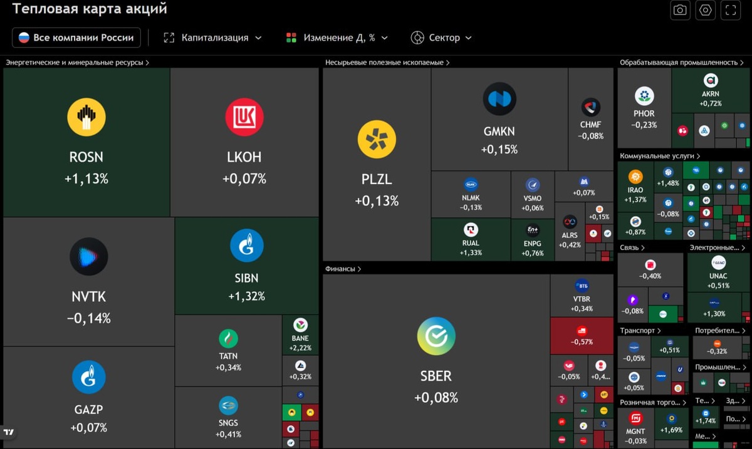
Task: Select the GAZP Gazprom tile
Action: [89, 397]
